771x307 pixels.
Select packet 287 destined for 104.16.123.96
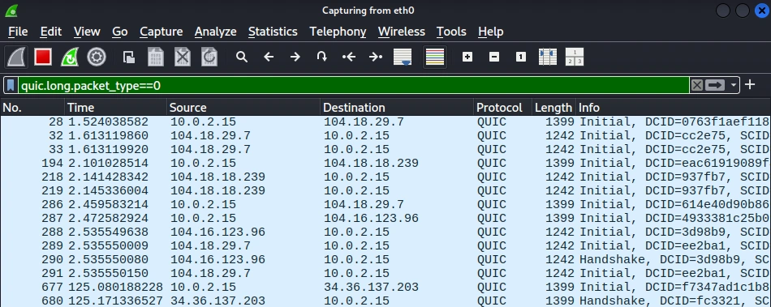coord(385,218)
